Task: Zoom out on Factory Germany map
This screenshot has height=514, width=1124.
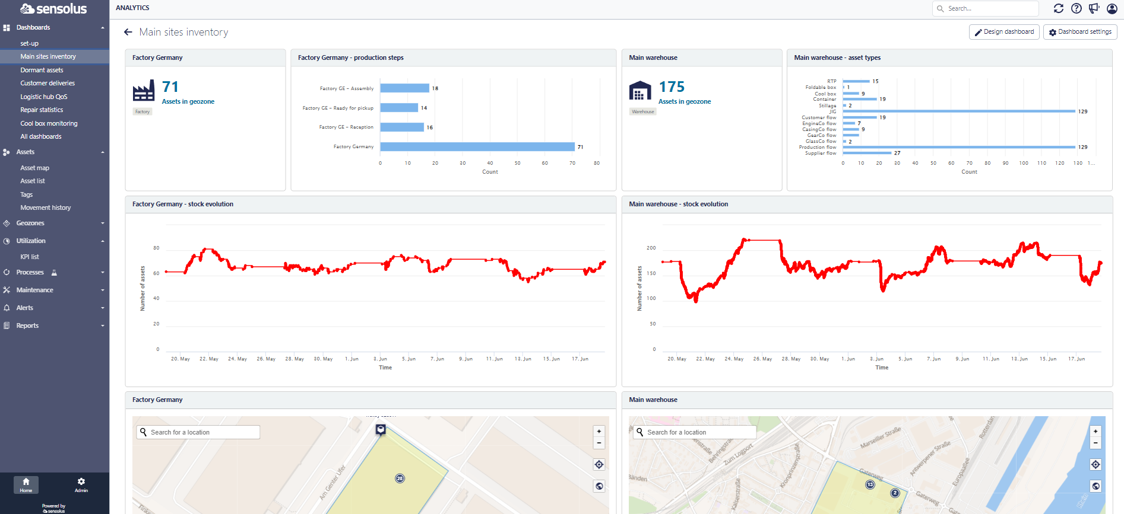Action: coord(599,443)
